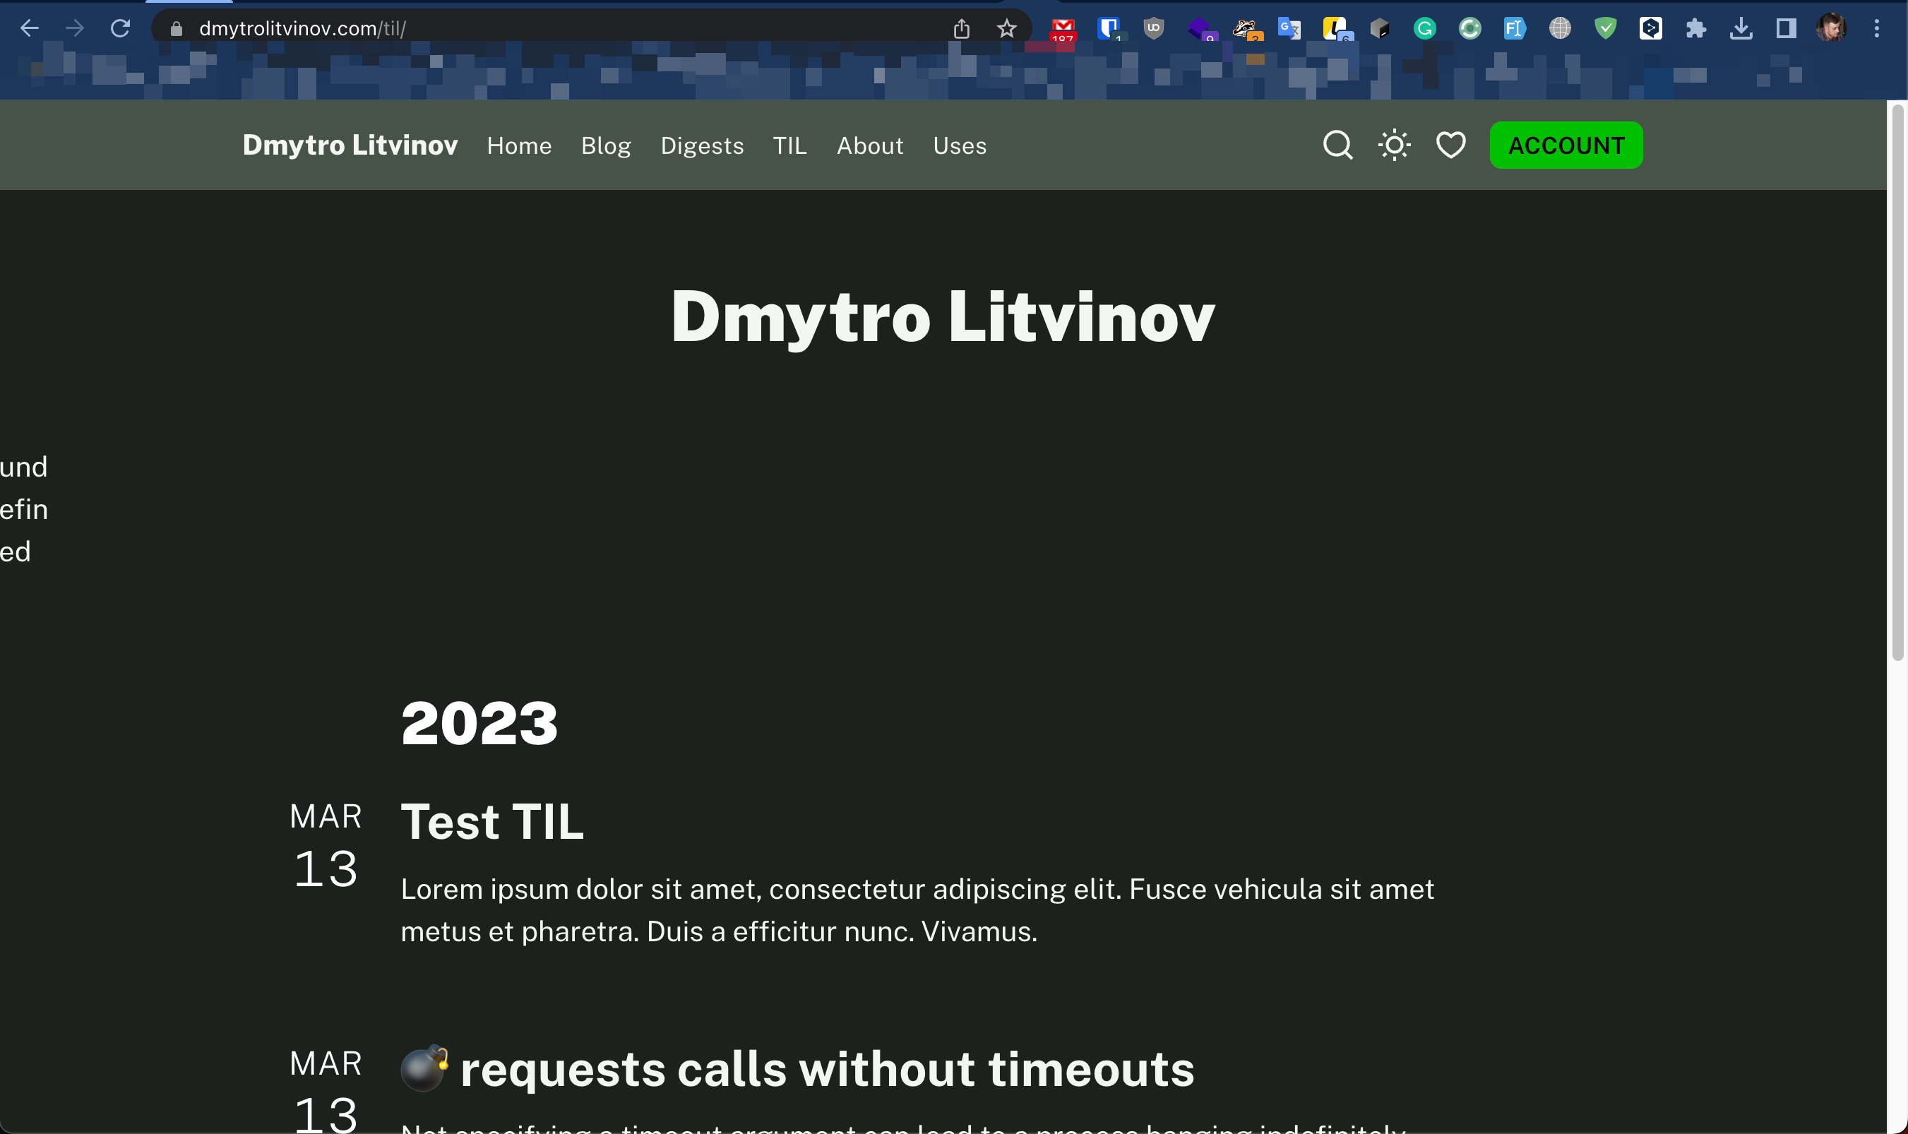Open the Grammarly extension
Screen dimensions: 1908x1134
coord(1424,28)
